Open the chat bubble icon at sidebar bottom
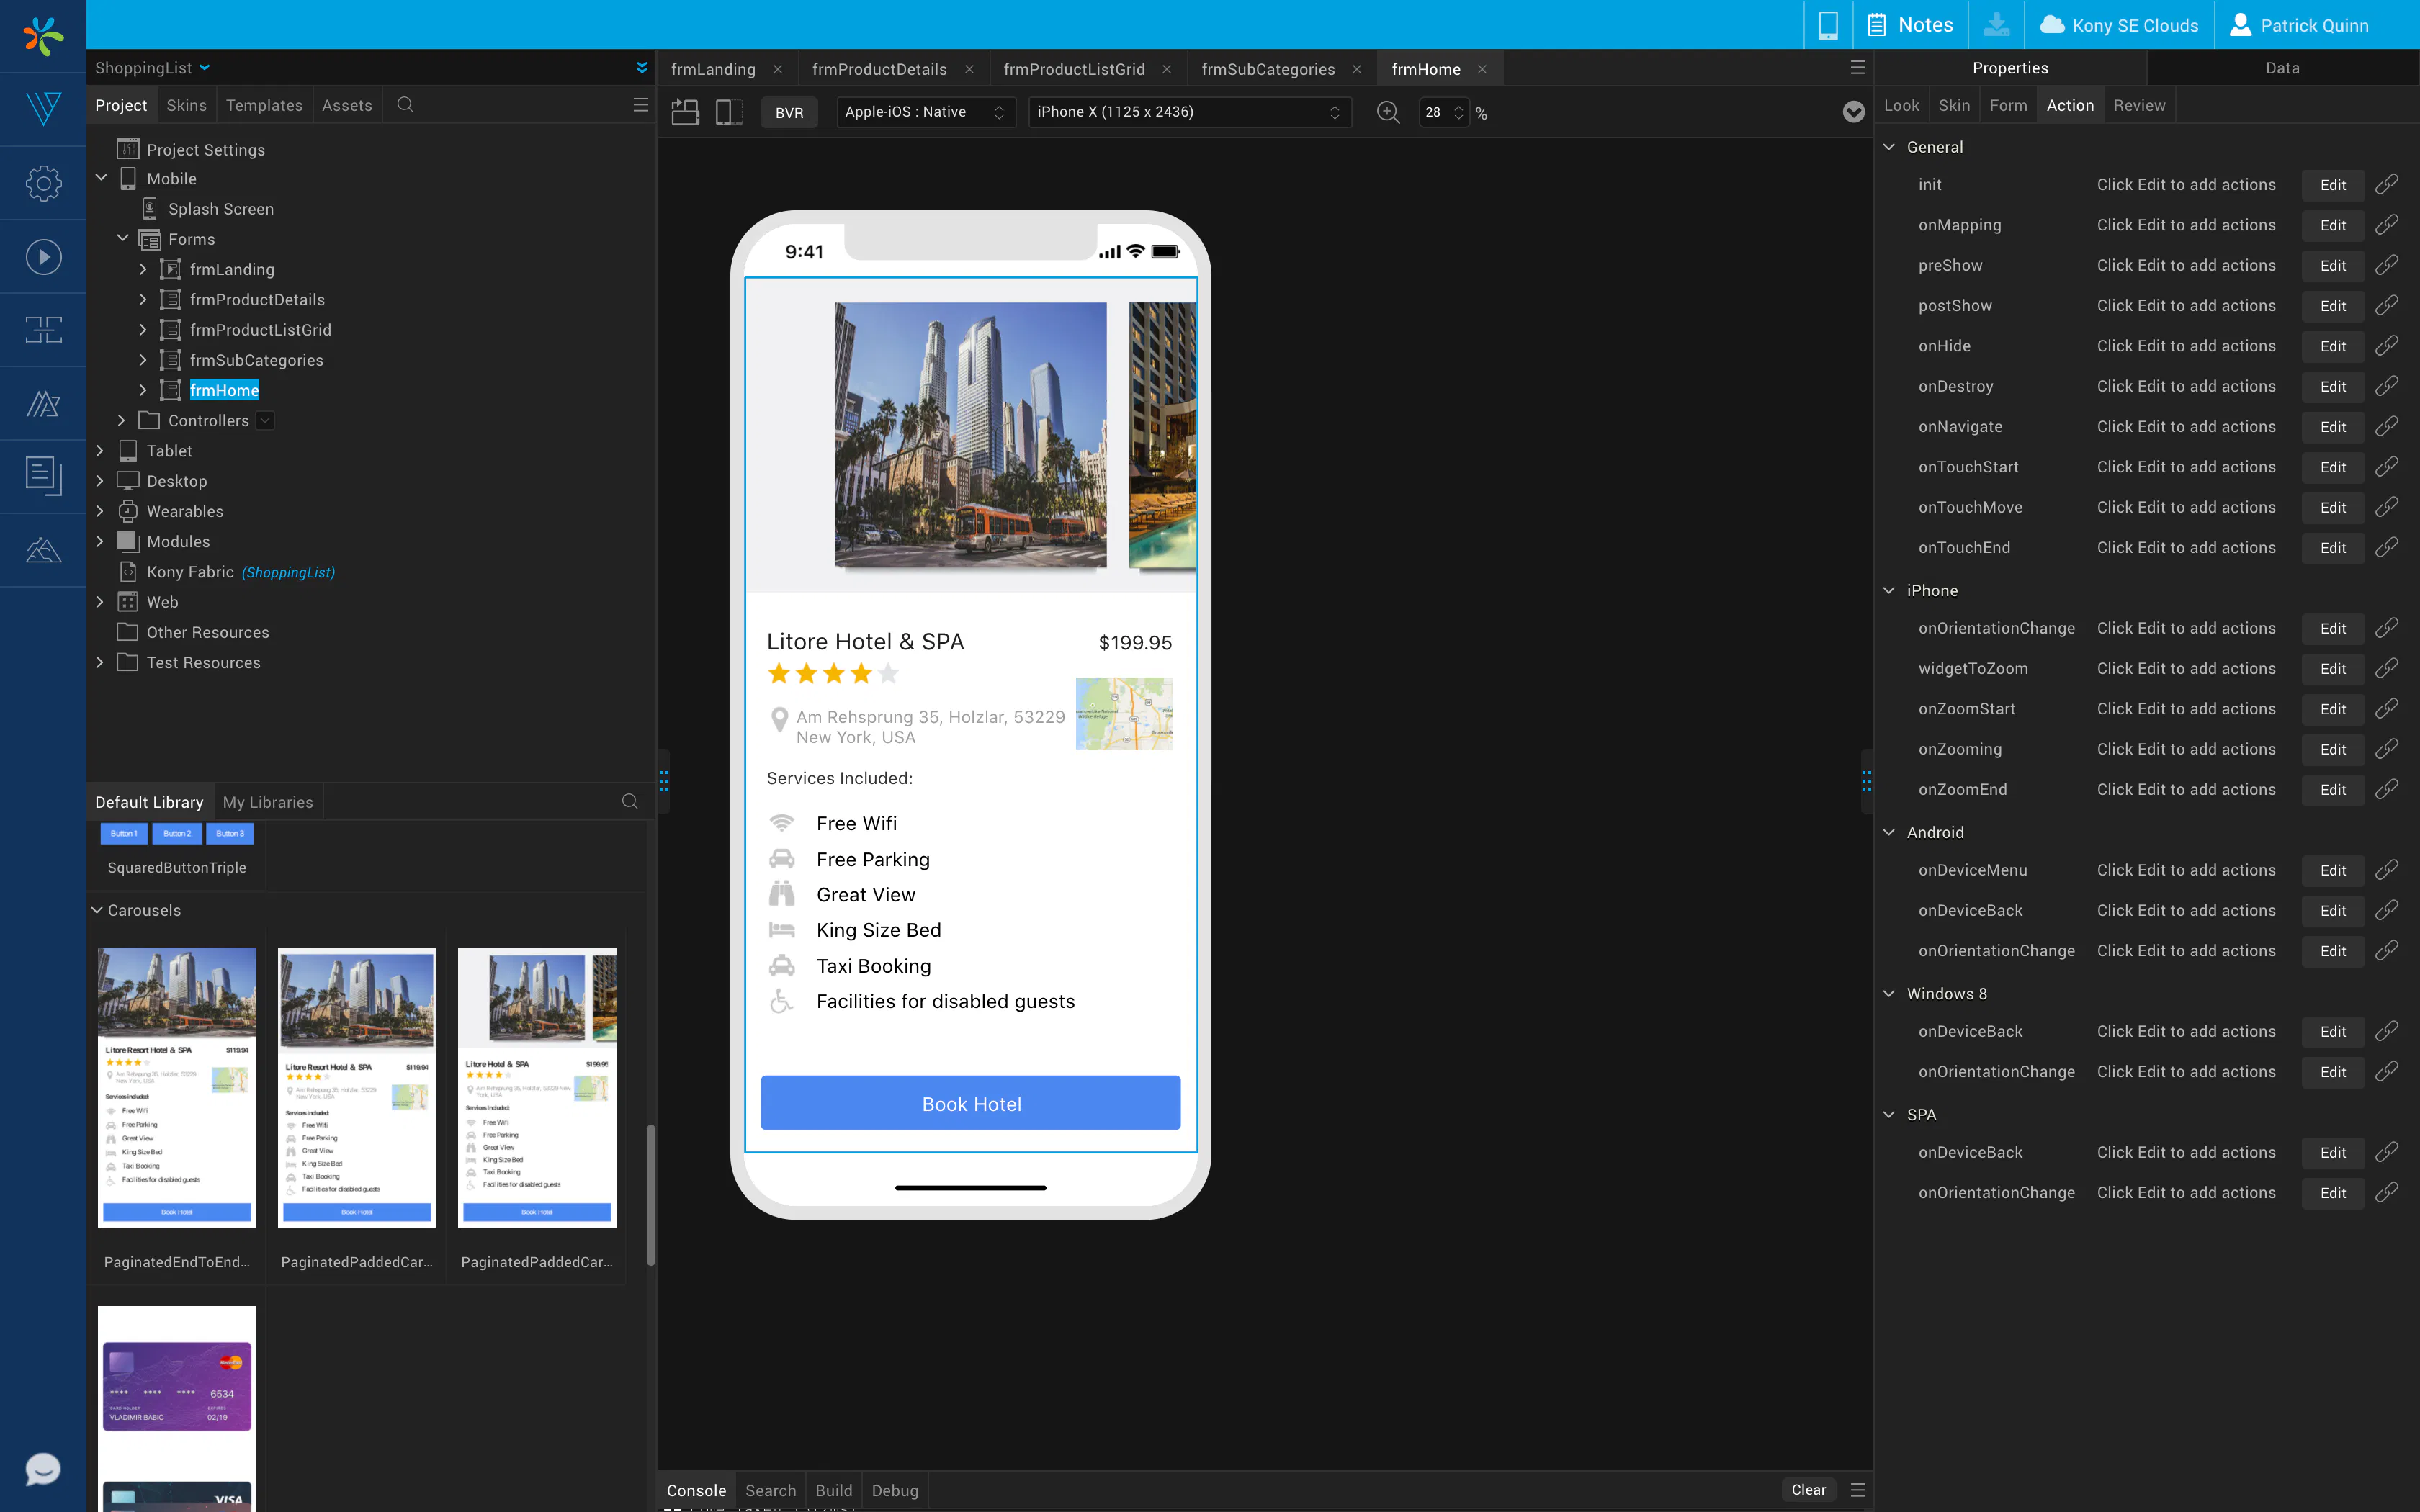 pyautogui.click(x=43, y=1469)
